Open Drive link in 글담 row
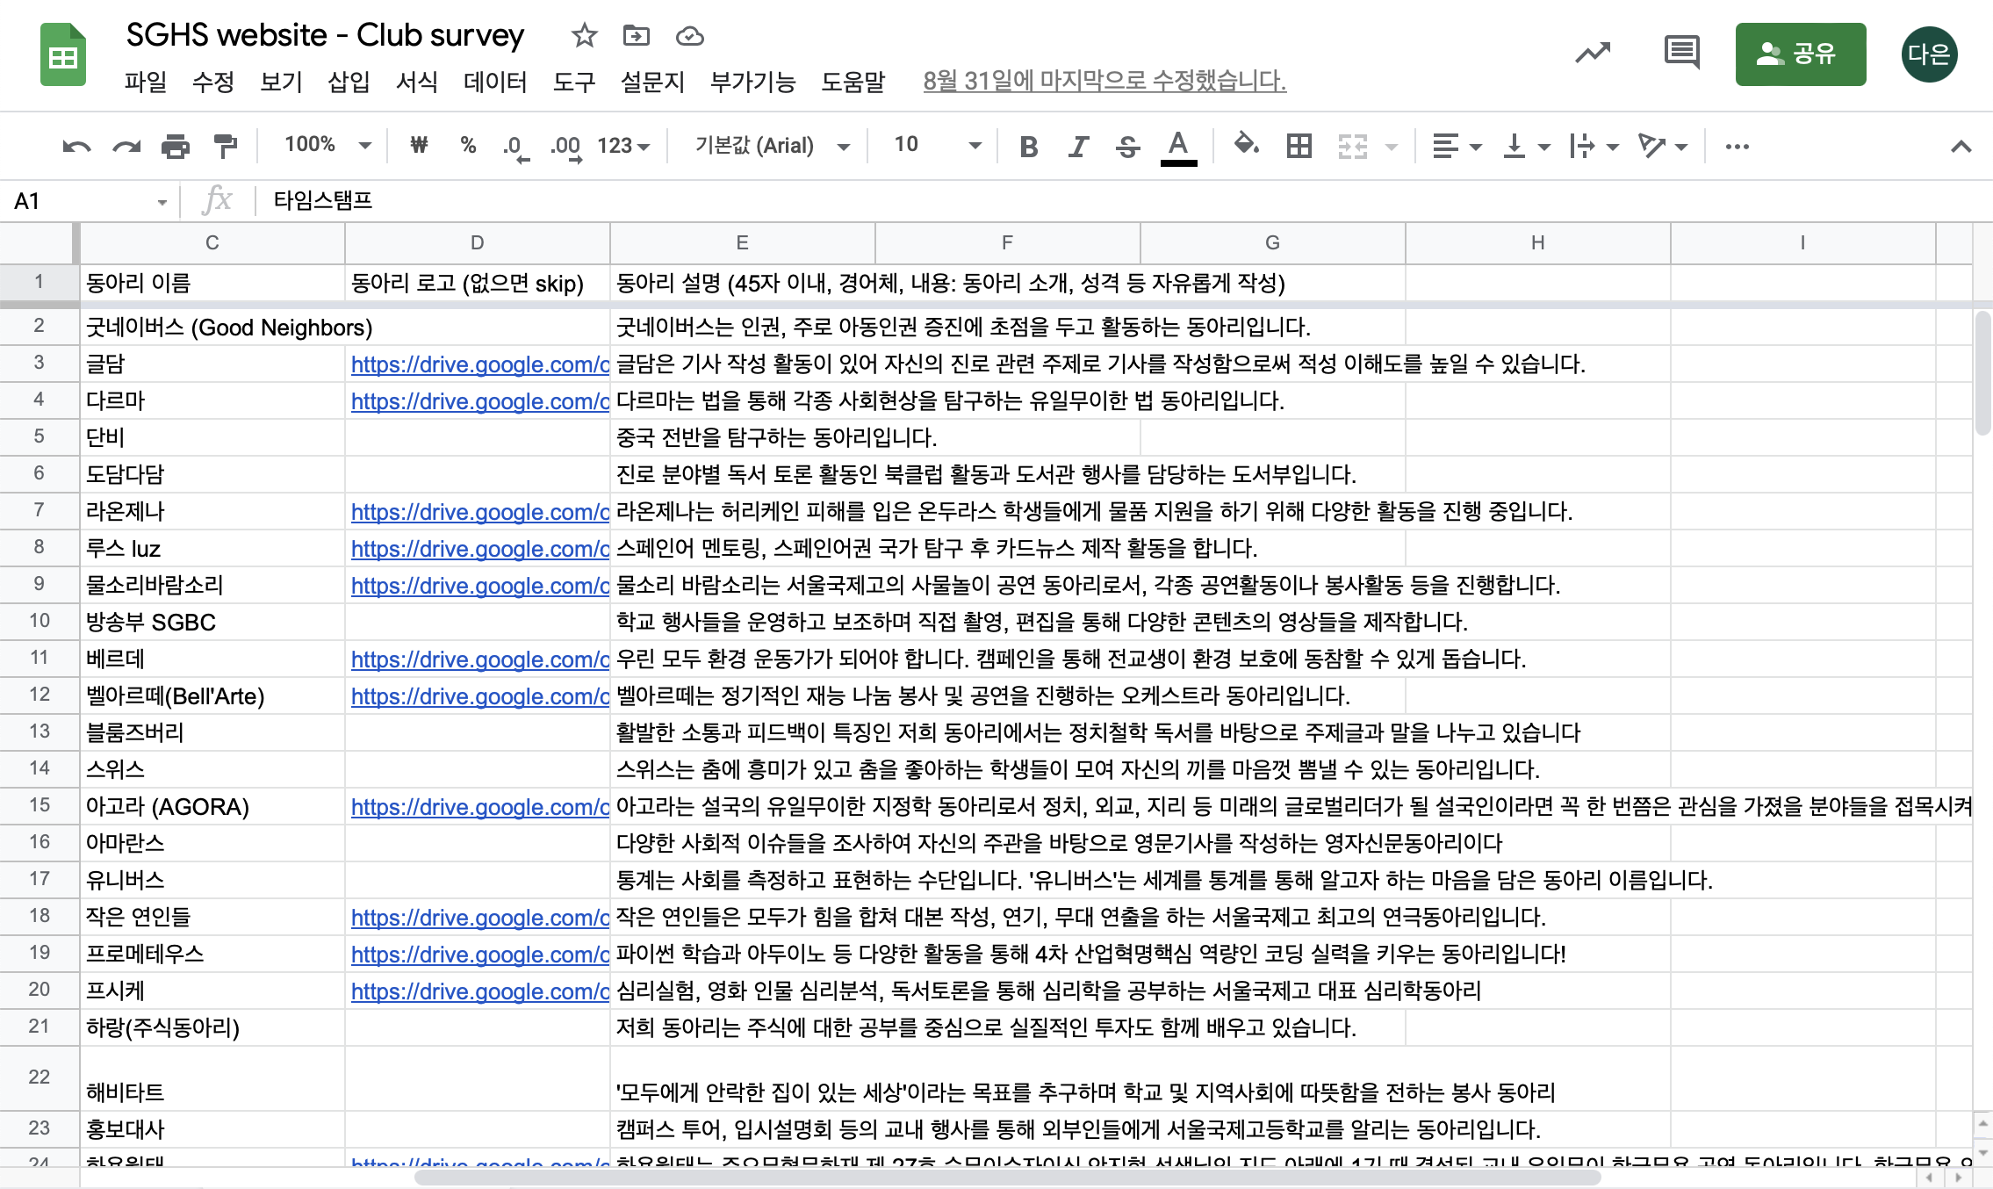Image resolution: width=1993 pixels, height=1189 pixels. 479,364
